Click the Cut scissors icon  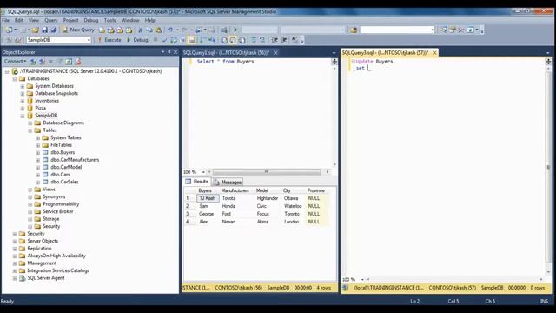(x=141, y=30)
